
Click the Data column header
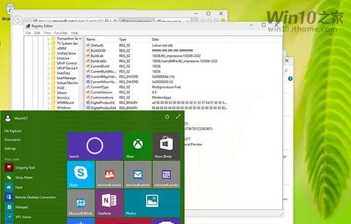(155, 39)
